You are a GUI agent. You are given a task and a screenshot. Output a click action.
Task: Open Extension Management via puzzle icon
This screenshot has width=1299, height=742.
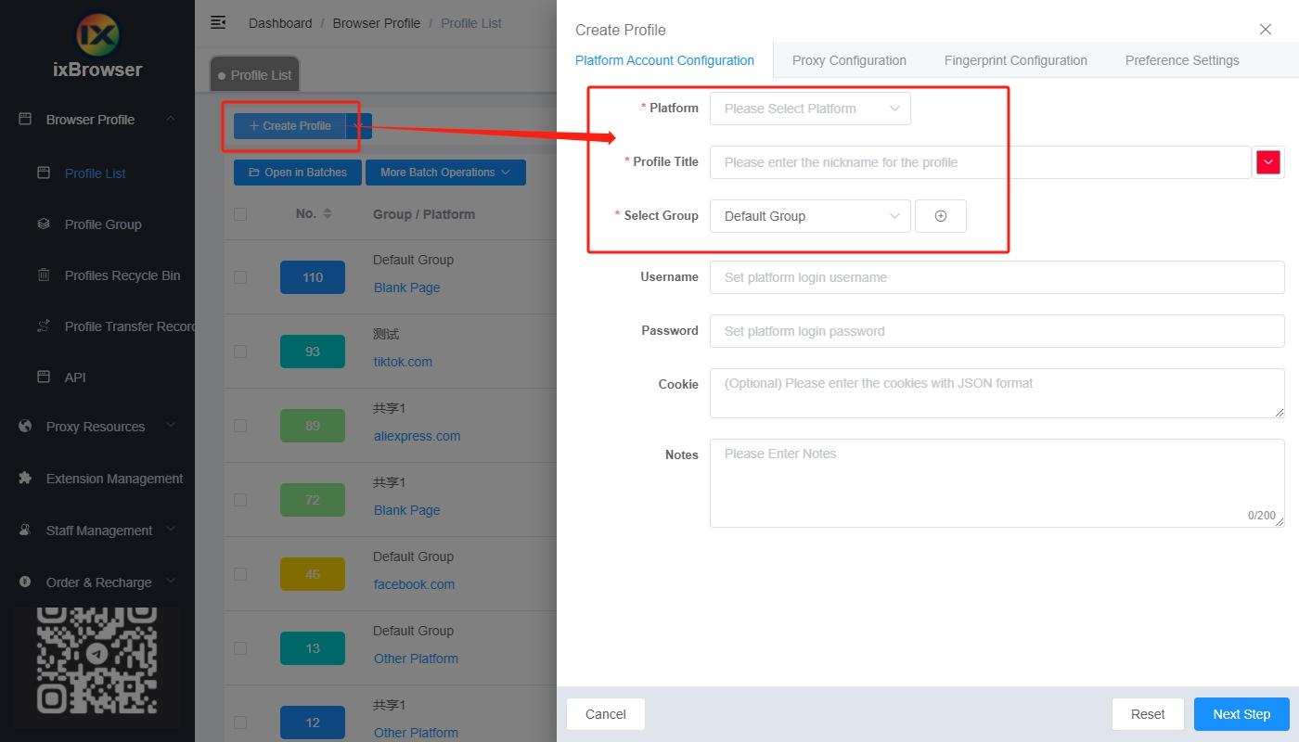click(26, 479)
